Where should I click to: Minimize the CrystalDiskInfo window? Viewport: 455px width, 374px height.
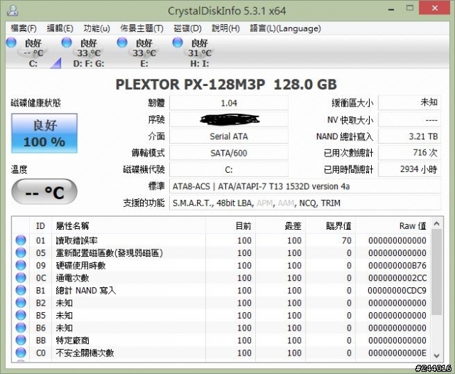(391, 9)
